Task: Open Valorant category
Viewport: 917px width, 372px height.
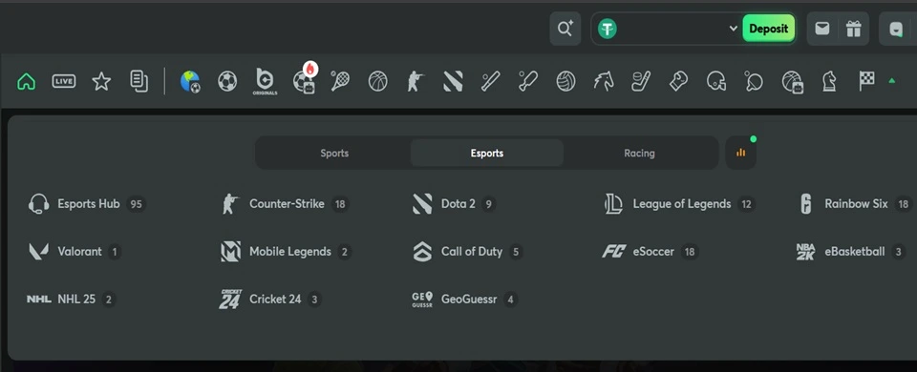Action: 75,252
